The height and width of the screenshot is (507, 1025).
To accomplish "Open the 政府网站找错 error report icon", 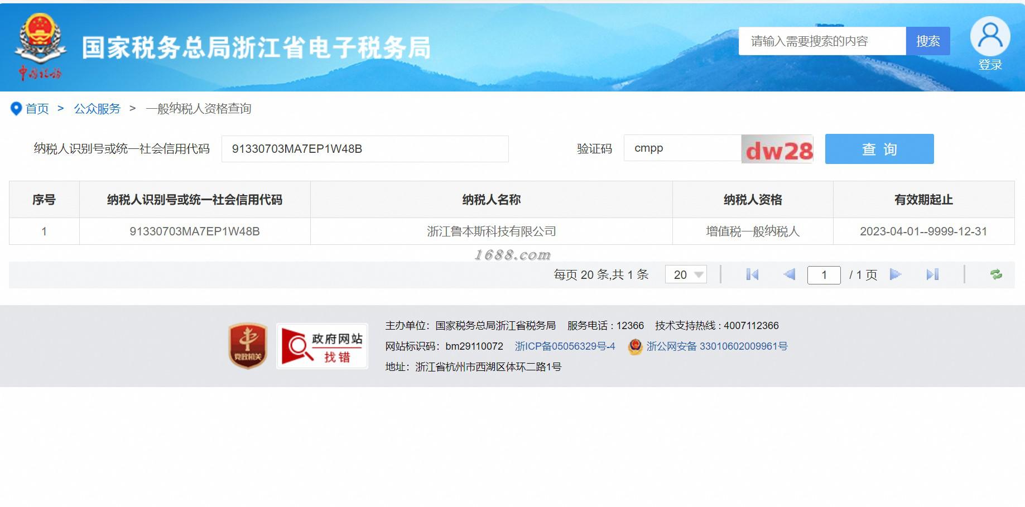I will coord(322,346).
